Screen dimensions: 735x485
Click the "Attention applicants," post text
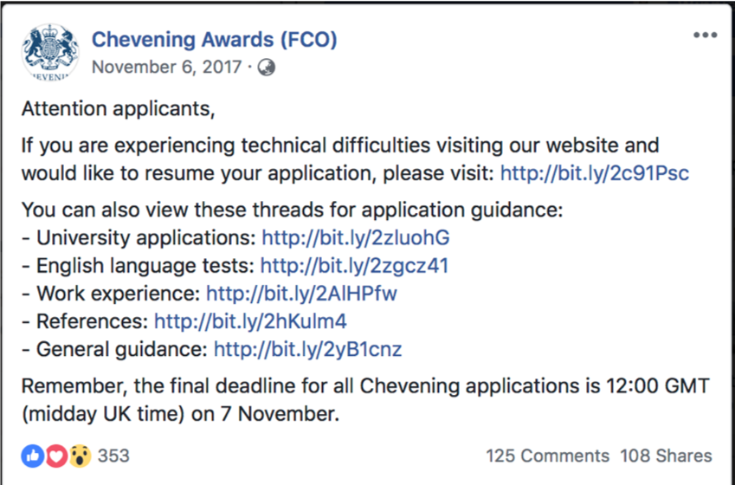point(118,109)
